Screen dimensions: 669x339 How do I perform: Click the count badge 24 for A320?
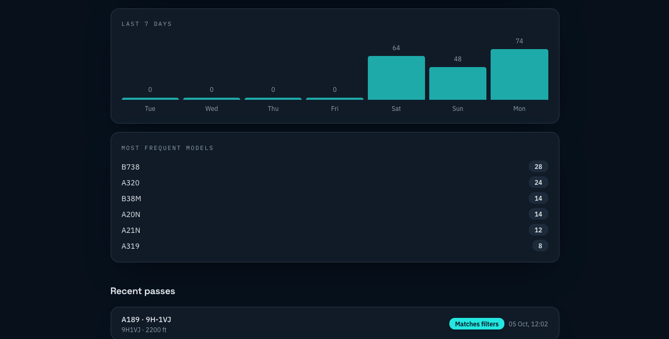tap(538, 183)
